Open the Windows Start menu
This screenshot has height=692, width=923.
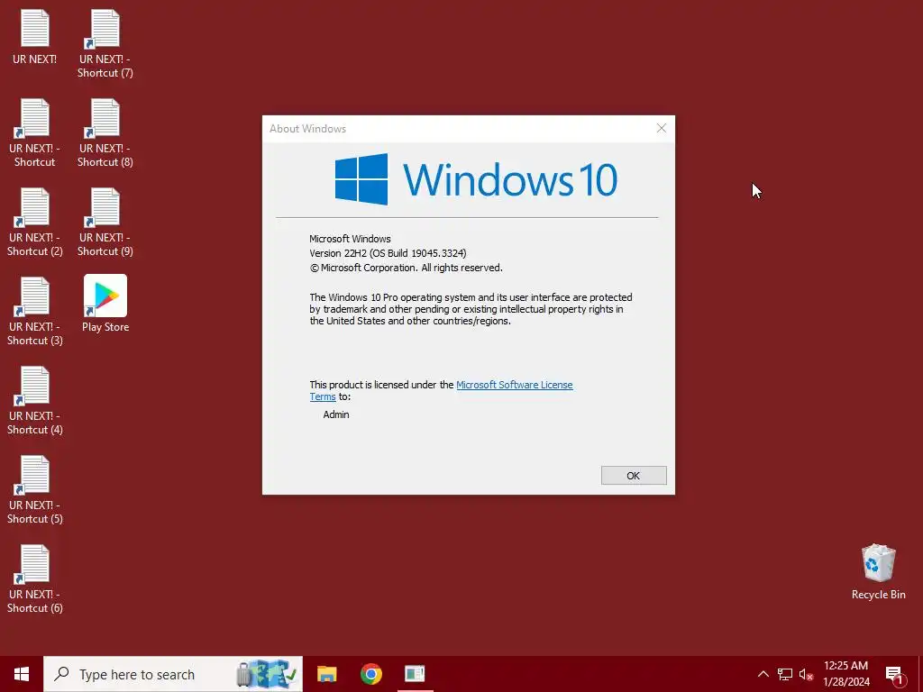[22, 674]
